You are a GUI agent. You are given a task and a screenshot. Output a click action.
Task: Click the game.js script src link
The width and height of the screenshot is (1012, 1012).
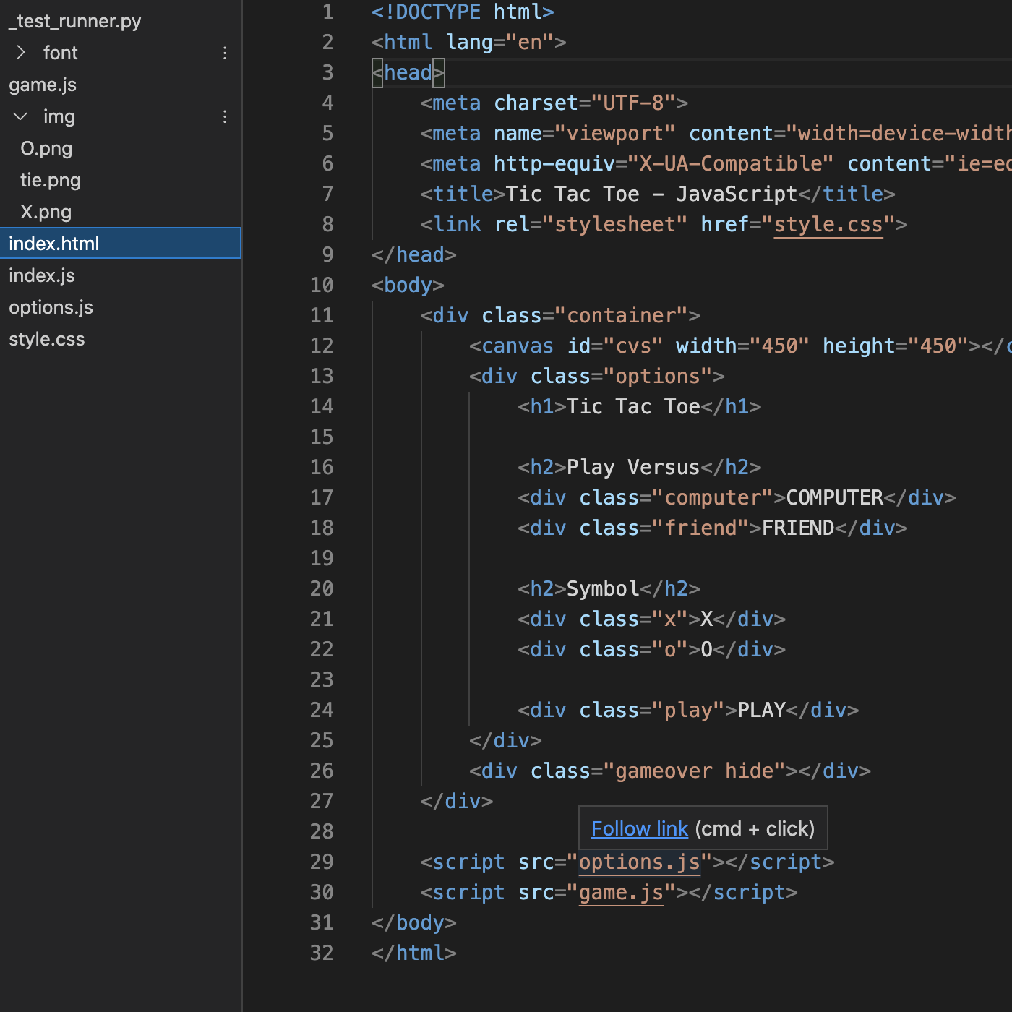(621, 893)
